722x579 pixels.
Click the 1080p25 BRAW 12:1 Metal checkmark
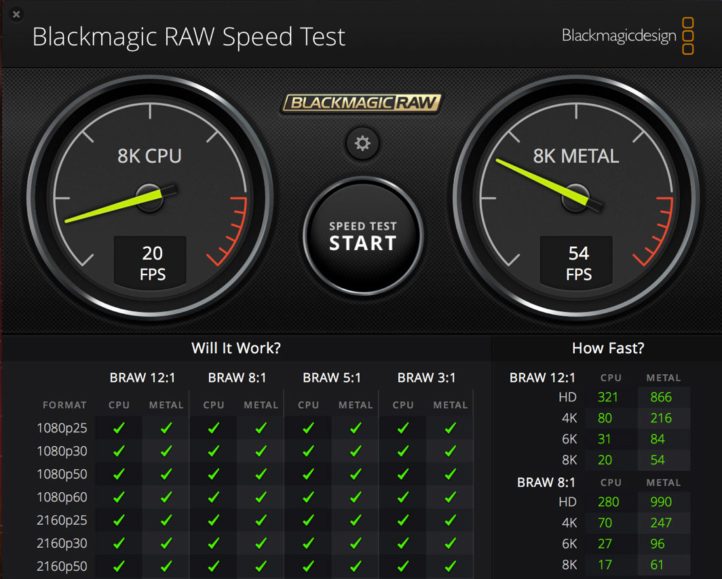[166, 428]
